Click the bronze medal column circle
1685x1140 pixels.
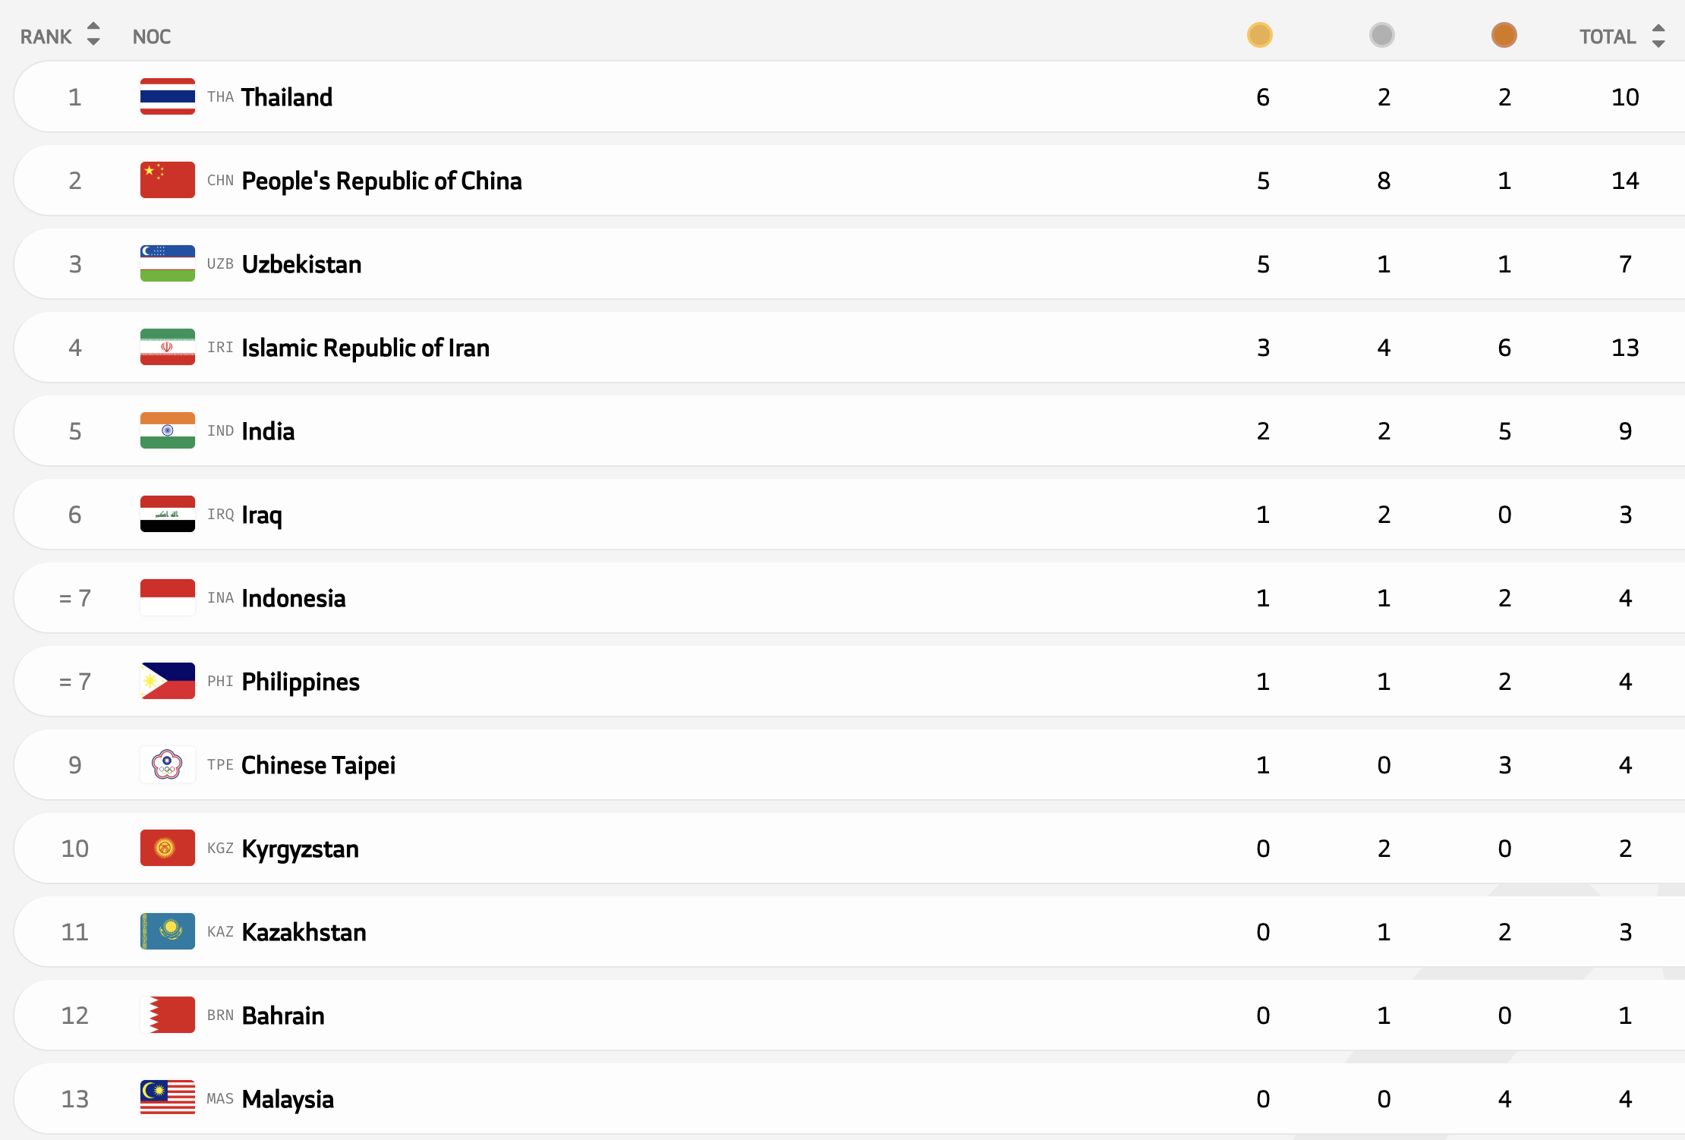point(1504,35)
